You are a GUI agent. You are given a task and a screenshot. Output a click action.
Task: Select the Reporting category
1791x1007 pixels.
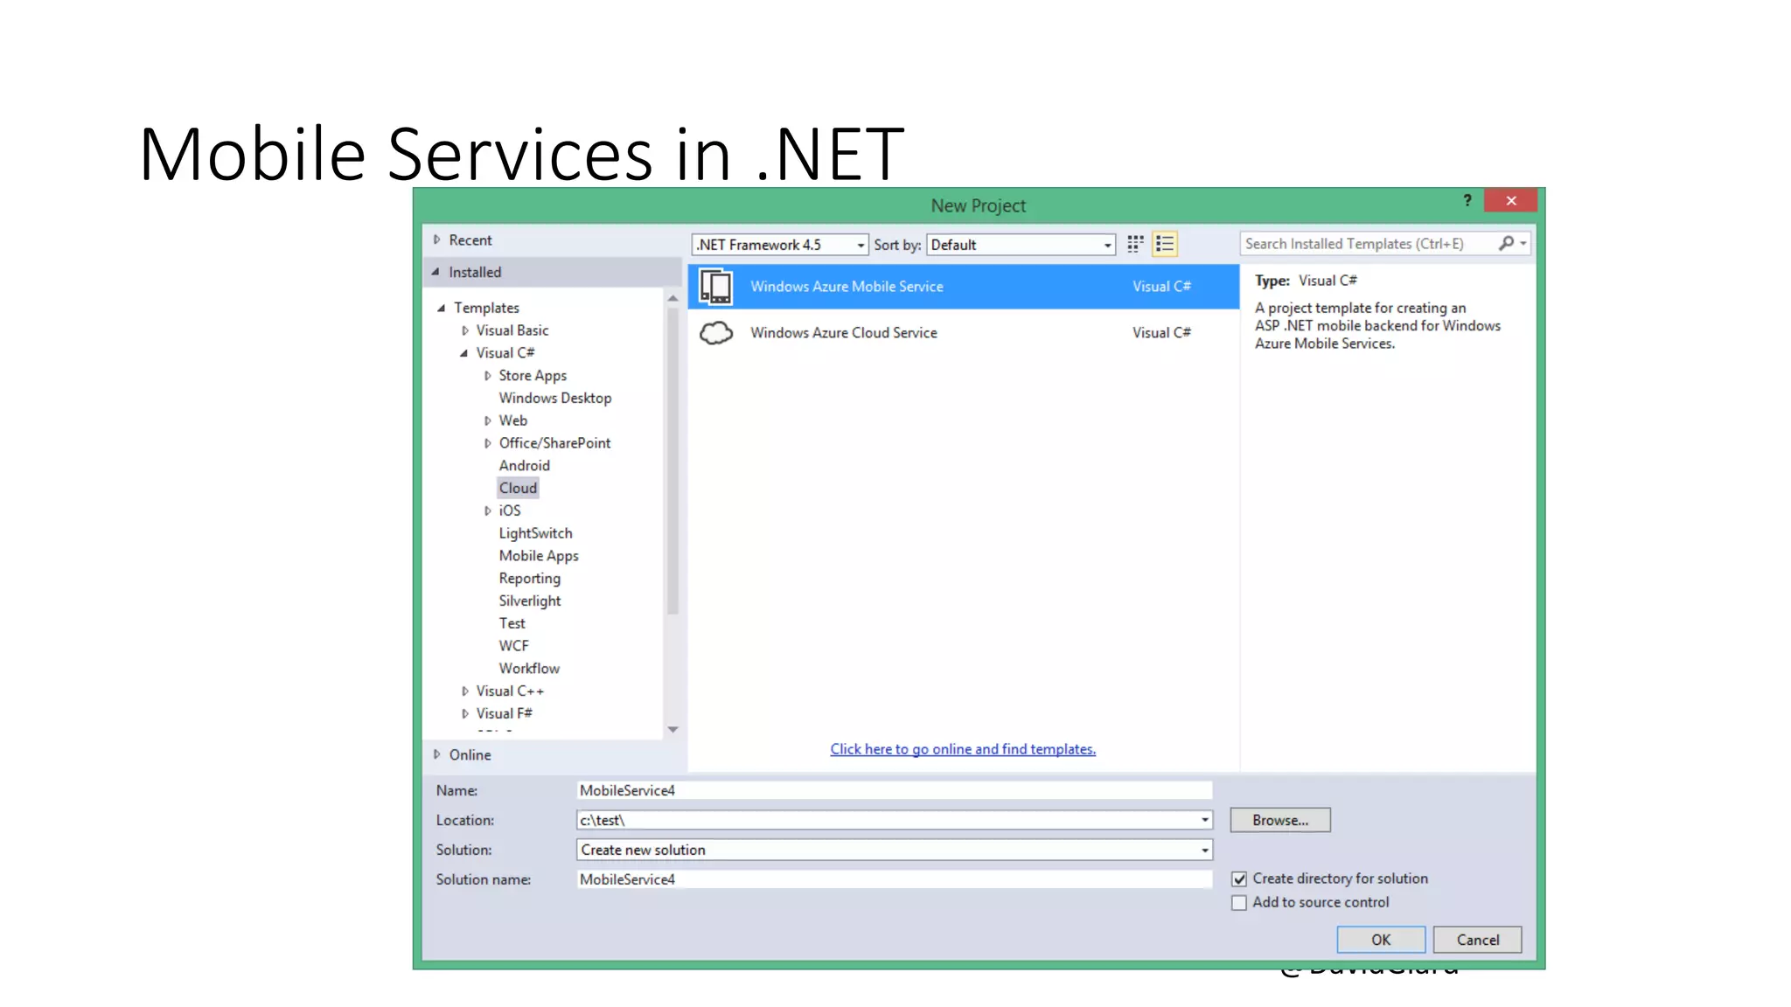[x=530, y=579]
